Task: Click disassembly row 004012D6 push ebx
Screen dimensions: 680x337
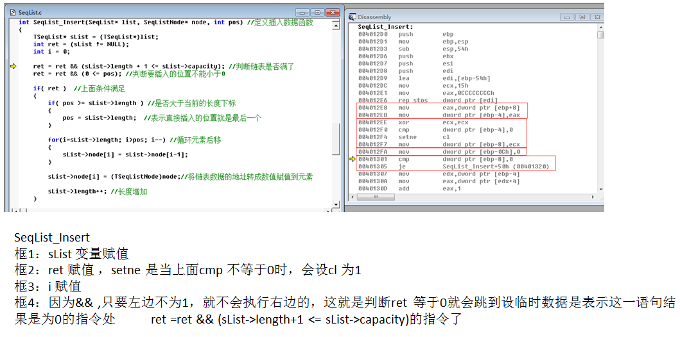Action: (x=406, y=56)
